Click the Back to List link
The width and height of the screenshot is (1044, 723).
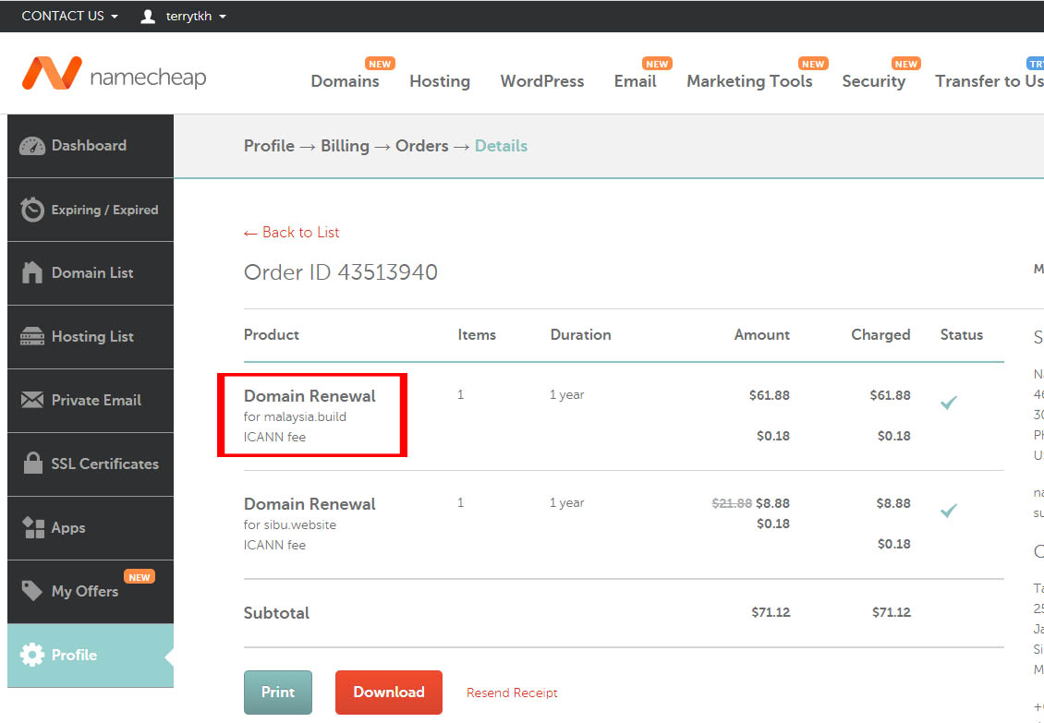(x=292, y=233)
